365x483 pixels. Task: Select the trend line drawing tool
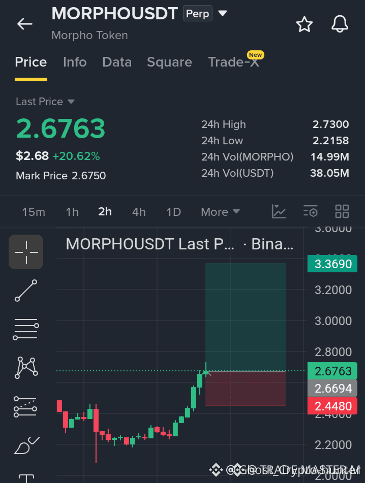pyautogui.click(x=26, y=291)
